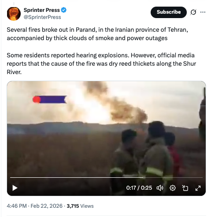This screenshot has height=217, width=211.
Task: Click the tweet text about Parand fires
Action: pos(101,51)
